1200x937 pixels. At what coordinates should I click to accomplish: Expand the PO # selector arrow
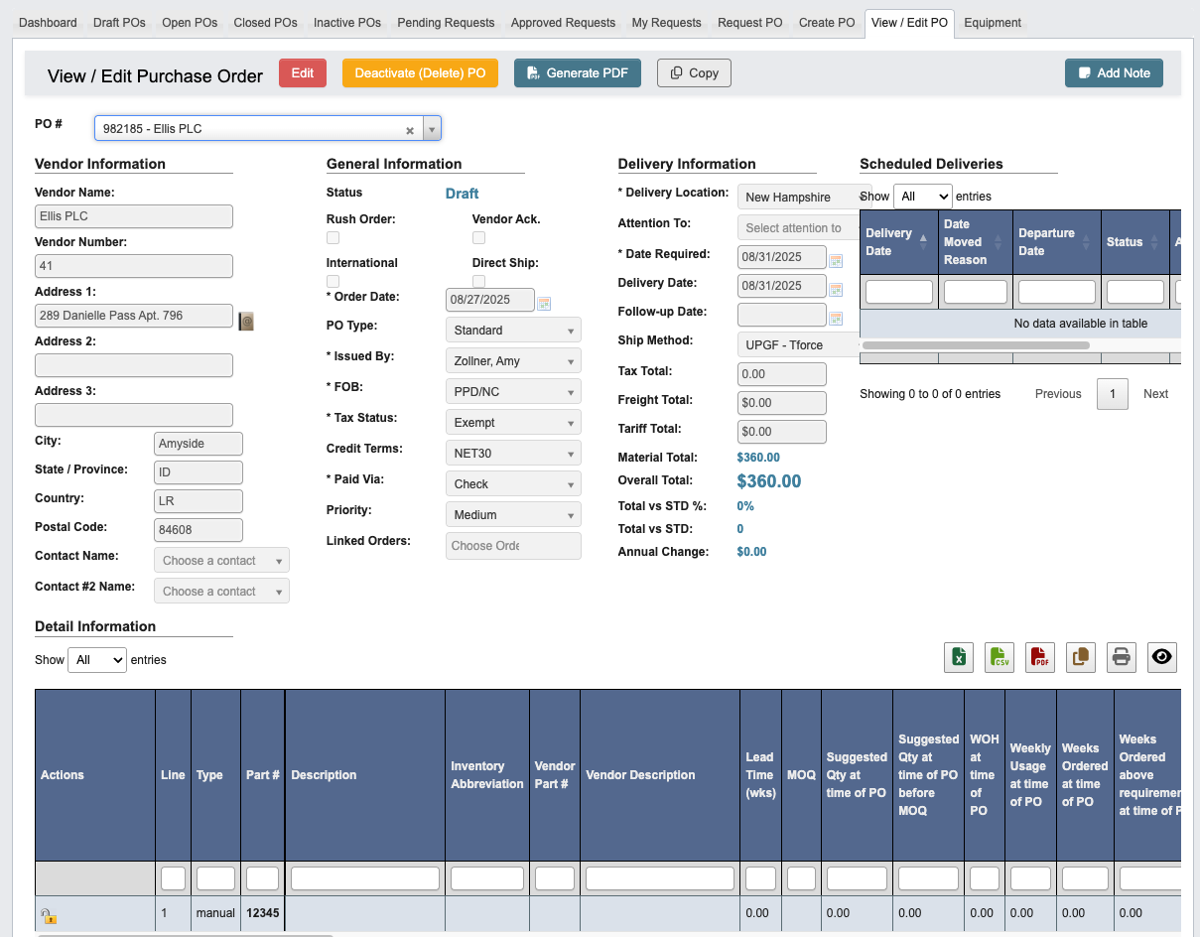click(432, 129)
